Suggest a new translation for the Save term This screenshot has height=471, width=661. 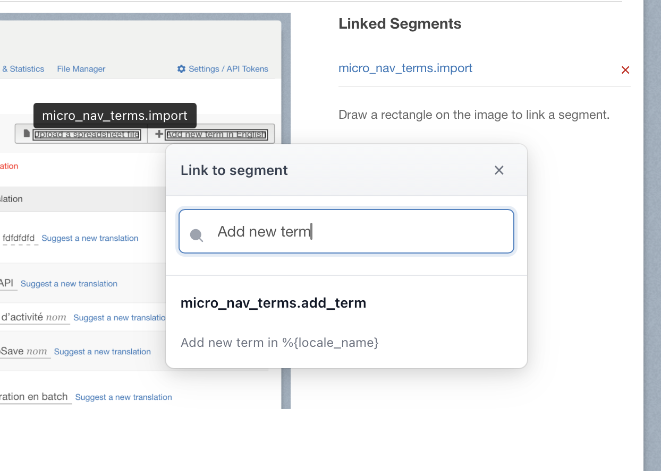coord(103,352)
